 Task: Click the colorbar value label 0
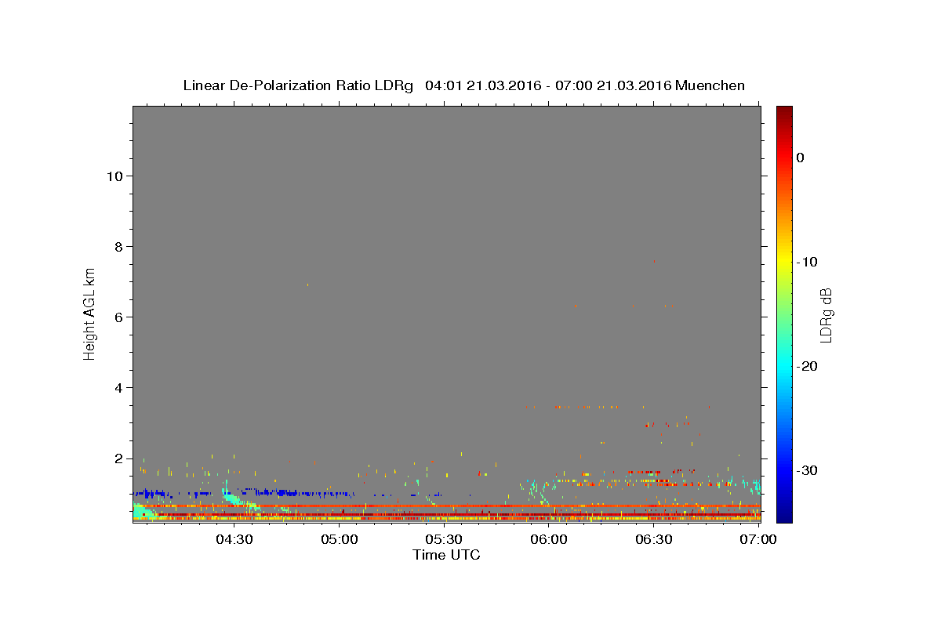pyautogui.click(x=801, y=158)
